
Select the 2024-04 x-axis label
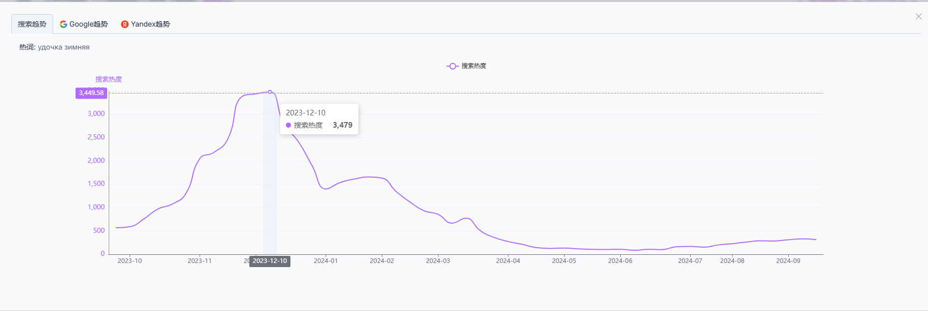pos(508,261)
